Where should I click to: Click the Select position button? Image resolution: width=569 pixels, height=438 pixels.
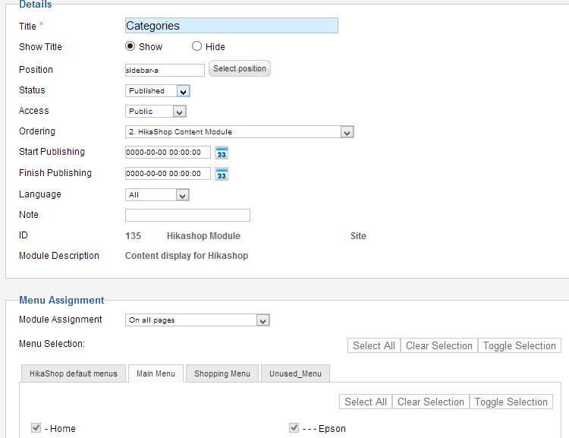coord(240,68)
